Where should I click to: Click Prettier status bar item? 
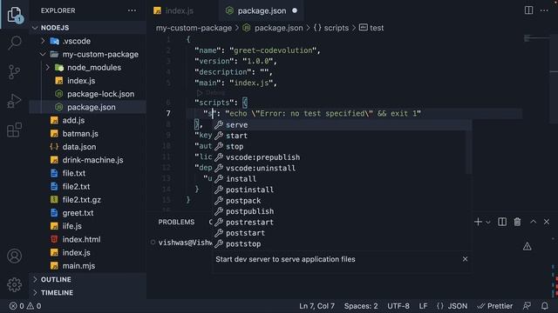[495, 306]
